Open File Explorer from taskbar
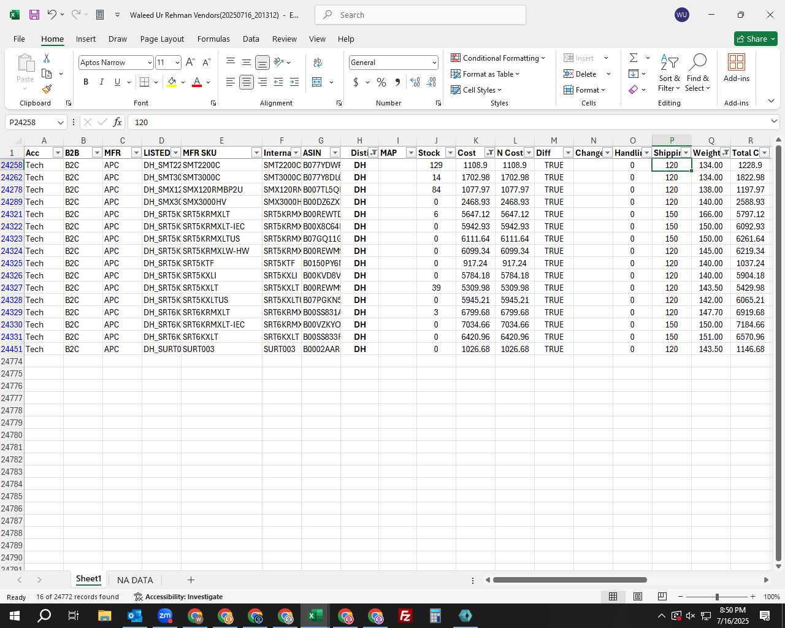 point(104,616)
